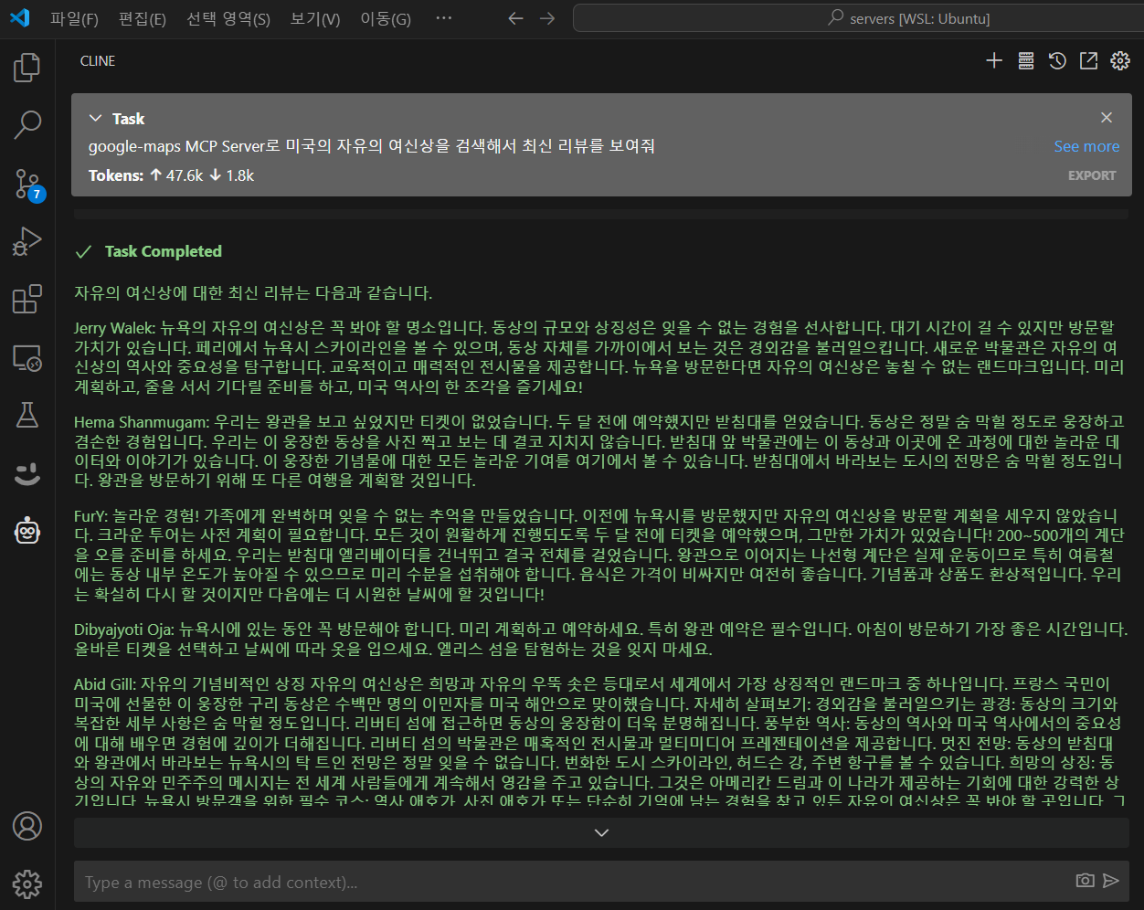This screenshot has width=1144, height=910.
Task: Open the Accounts menu in activity bar
Action: [27, 826]
